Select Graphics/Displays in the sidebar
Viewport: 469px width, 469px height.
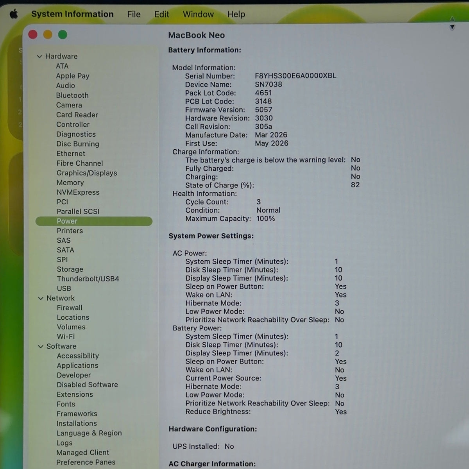pos(87,173)
